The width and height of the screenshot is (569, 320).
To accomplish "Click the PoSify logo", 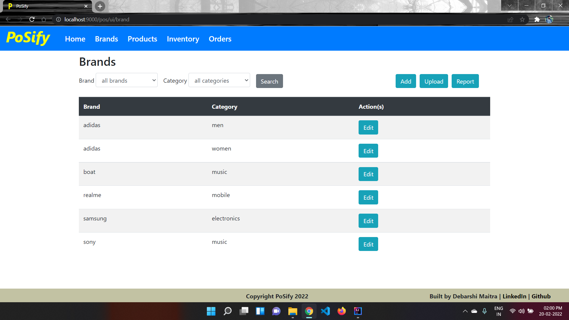I will click(x=28, y=38).
